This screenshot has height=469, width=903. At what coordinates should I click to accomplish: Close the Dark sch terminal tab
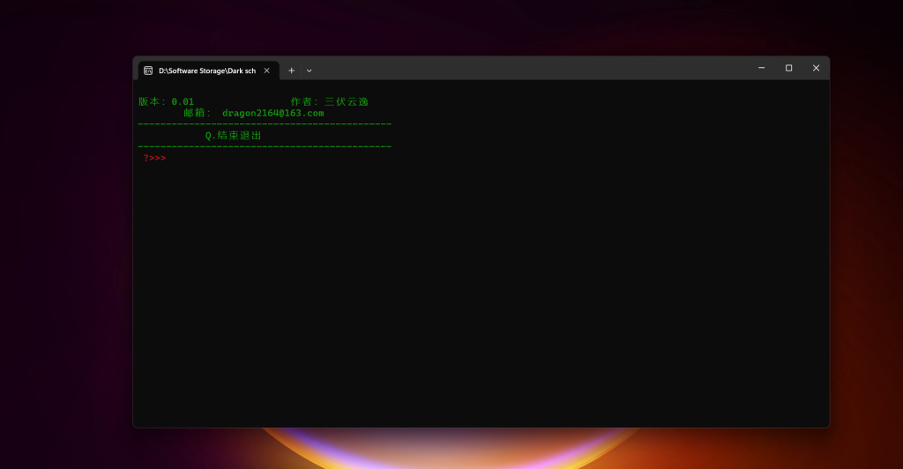click(x=266, y=71)
